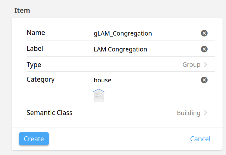Expand the Type selector chevron

click(x=206, y=65)
